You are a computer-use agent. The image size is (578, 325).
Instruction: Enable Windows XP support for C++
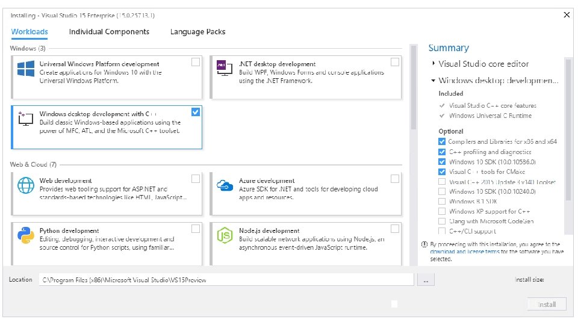443,211
